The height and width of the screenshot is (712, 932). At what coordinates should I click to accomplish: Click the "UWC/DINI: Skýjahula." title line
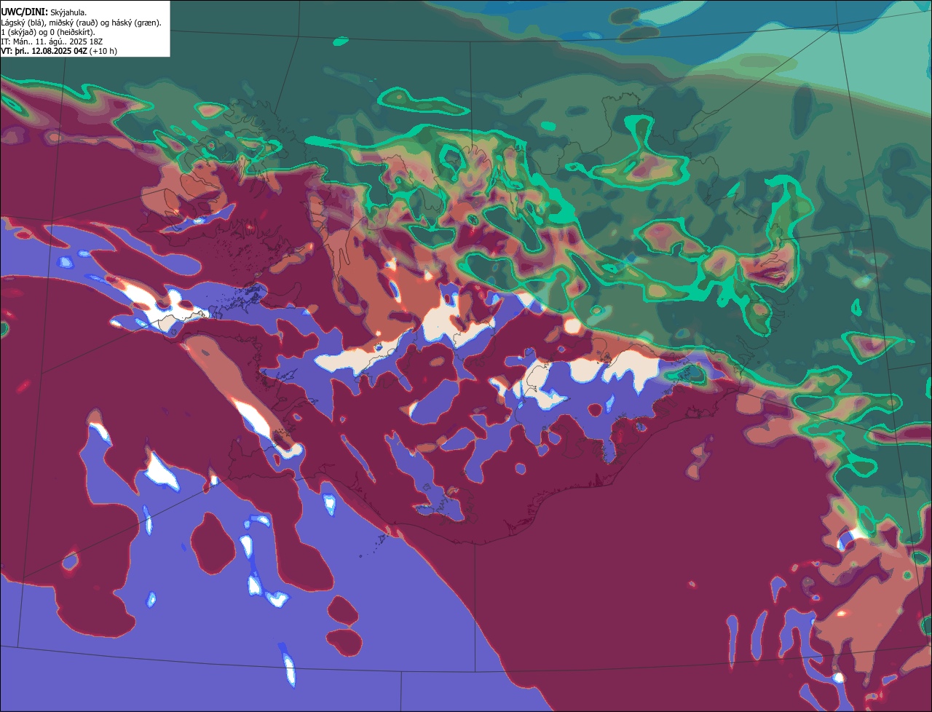point(44,12)
